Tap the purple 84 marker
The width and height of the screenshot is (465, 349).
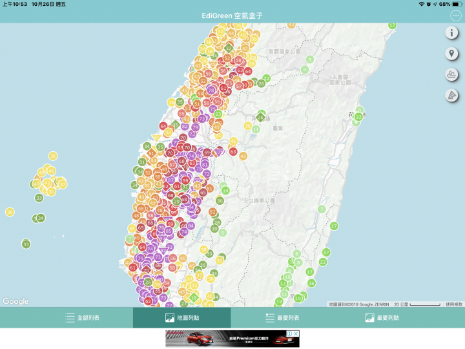coord(191,226)
